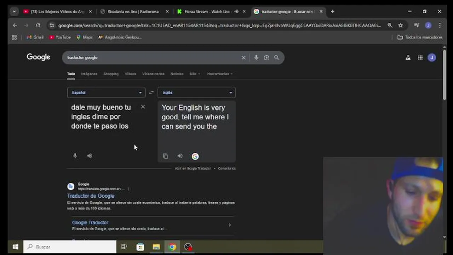Start voice search with microphone icon
The image size is (453, 255).
[256, 58]
